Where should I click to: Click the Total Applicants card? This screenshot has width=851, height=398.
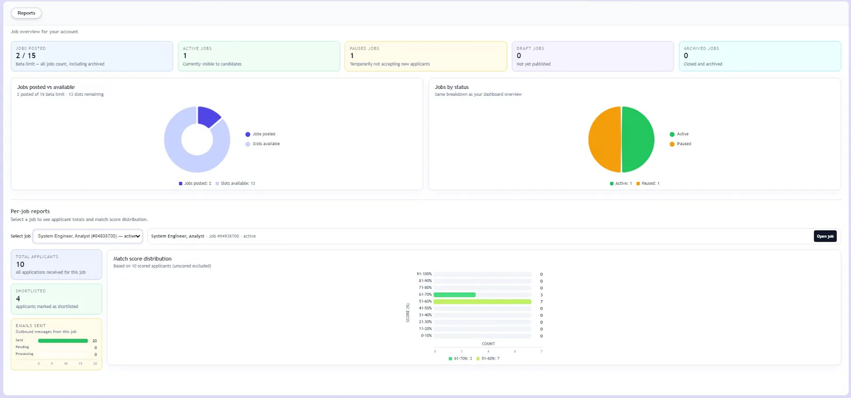pos(56,264)
